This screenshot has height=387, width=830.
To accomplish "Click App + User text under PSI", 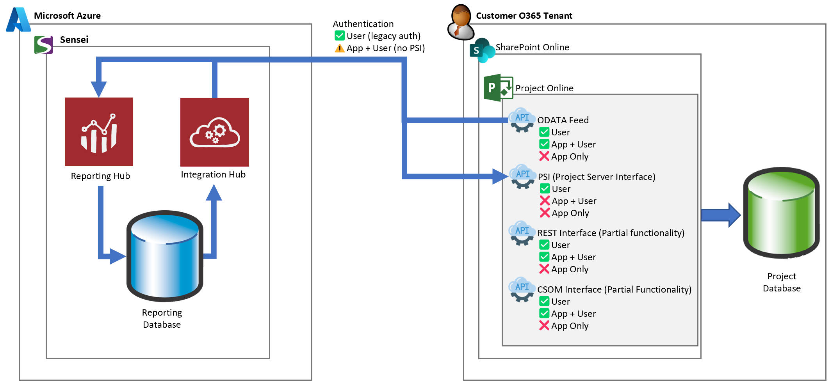I will point(574,201).
